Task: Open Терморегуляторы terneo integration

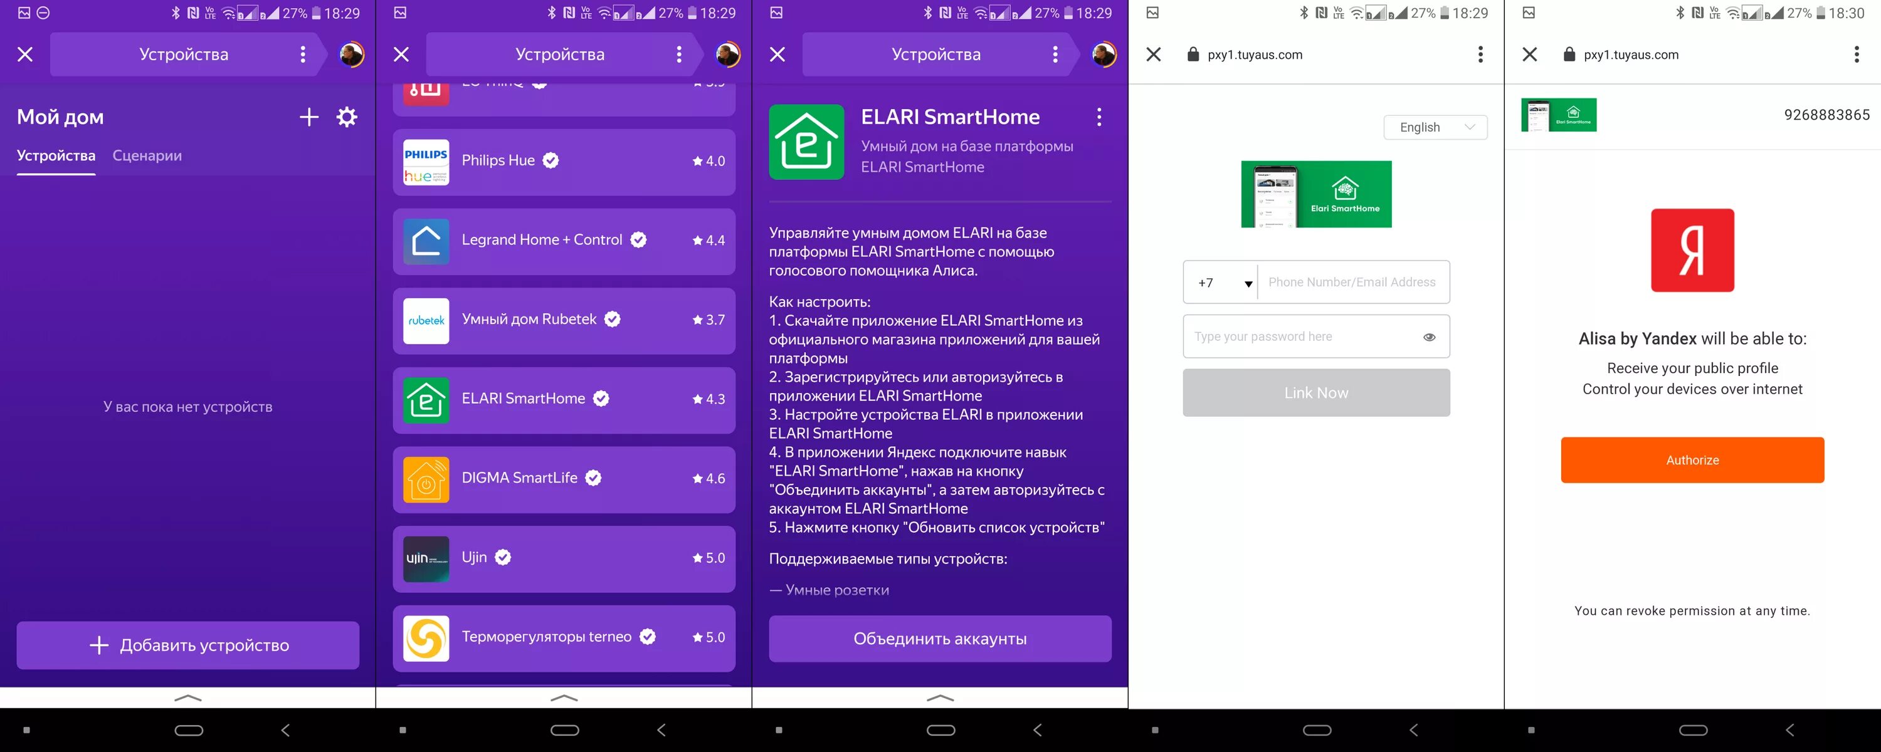Action: click(x=565, y=637)
